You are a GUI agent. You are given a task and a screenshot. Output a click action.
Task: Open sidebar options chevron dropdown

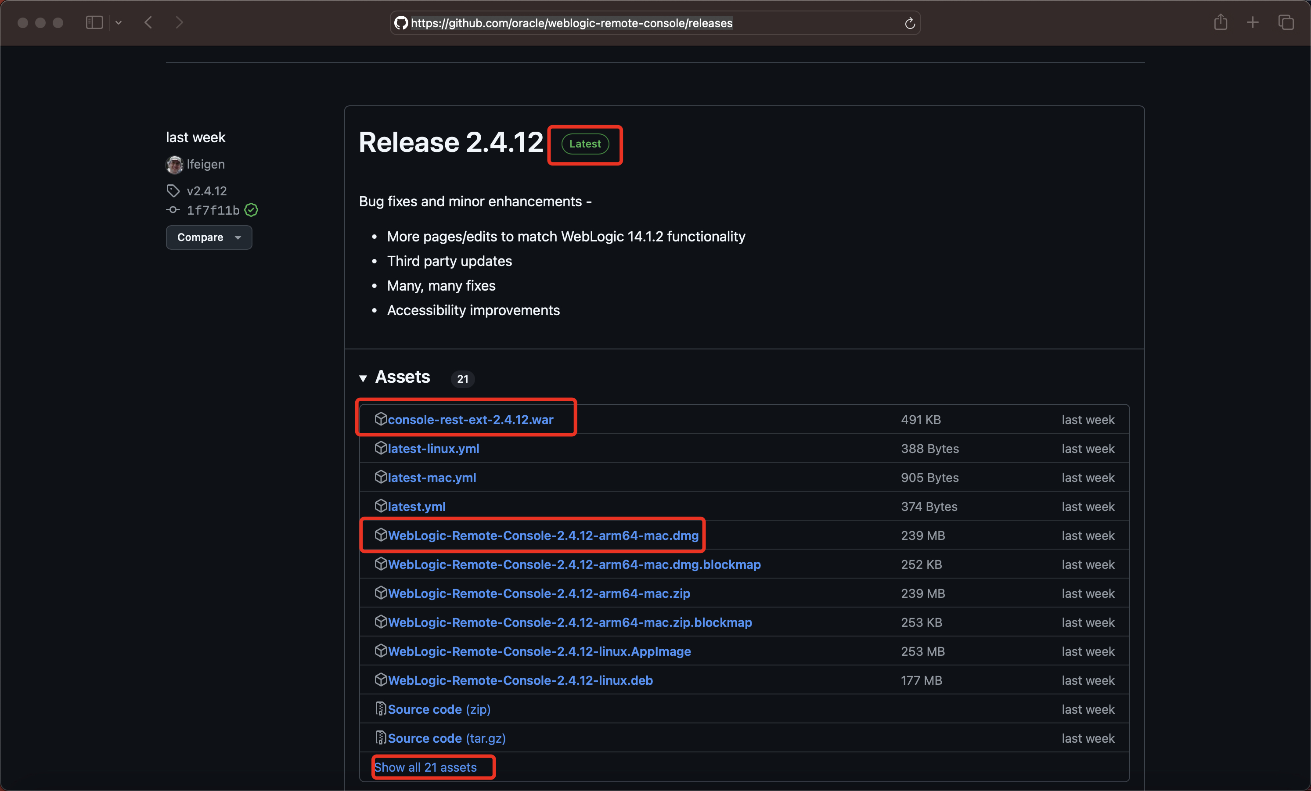click(119, 22)
